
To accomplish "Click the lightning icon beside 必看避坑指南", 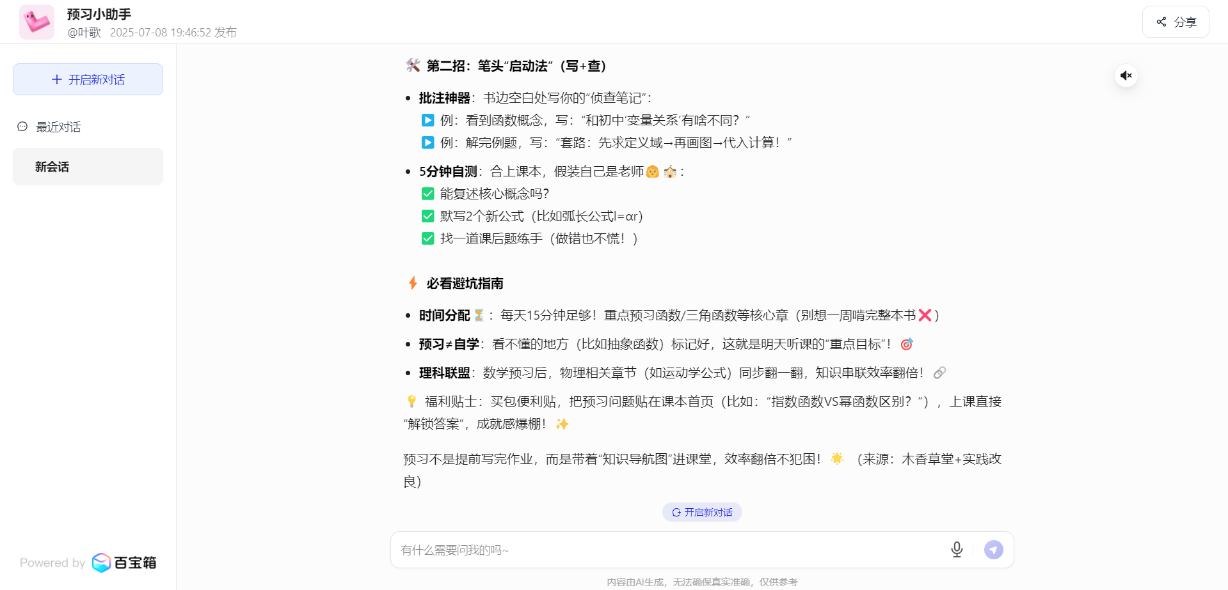I will coord(413,283).
